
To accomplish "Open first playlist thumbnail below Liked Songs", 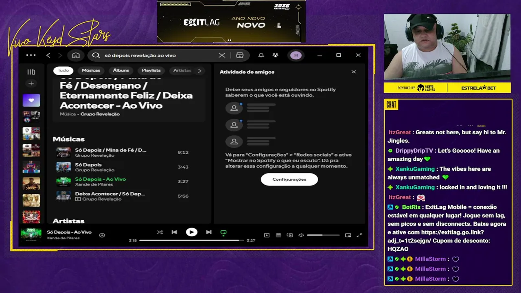I will pyautogui.click(x=31, y=117).
